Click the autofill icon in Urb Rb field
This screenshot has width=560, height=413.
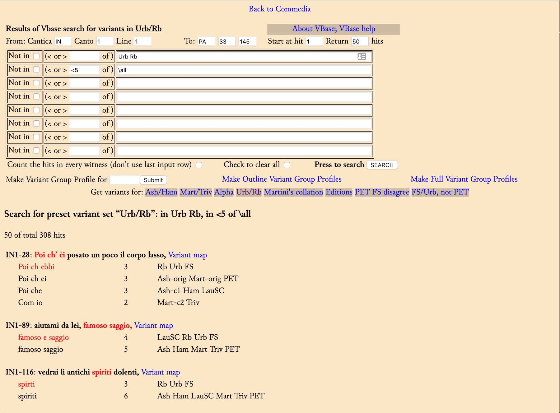[x=362, y=56]
